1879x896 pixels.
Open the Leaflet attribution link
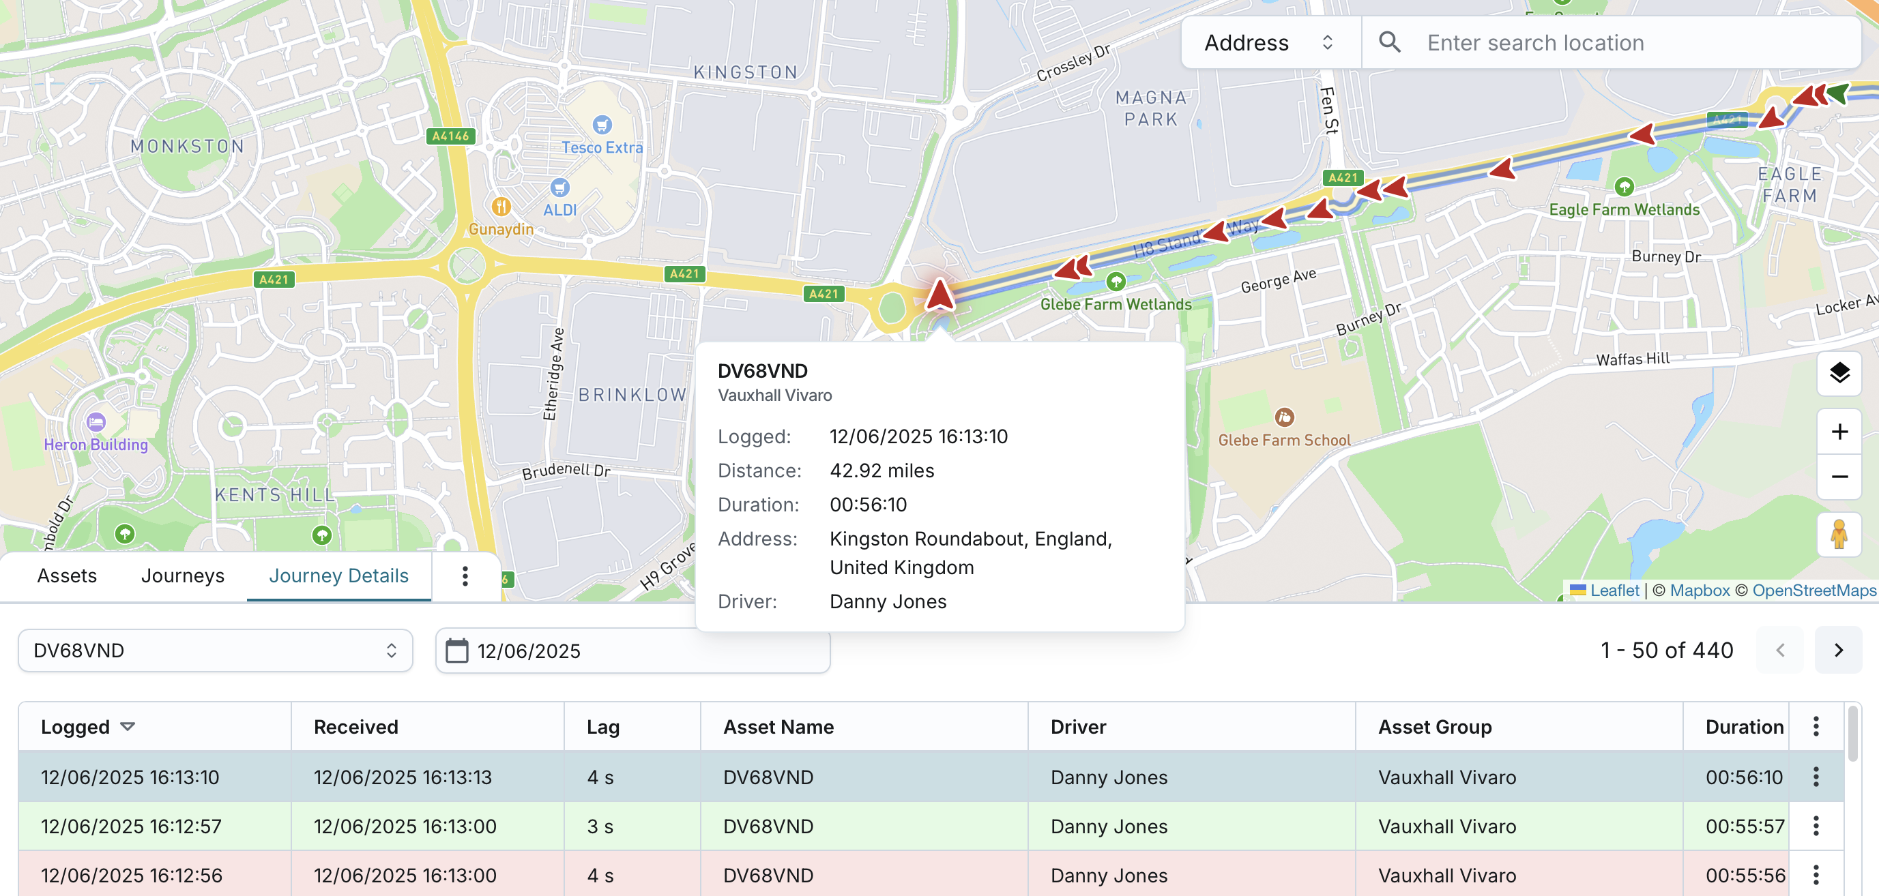(1614, 591)
